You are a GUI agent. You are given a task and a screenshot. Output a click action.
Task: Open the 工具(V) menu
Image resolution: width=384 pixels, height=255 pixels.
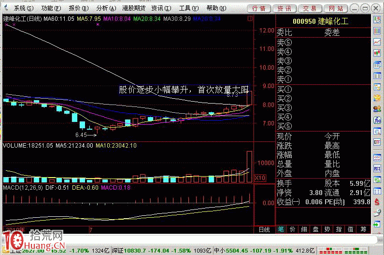[189, 8]
